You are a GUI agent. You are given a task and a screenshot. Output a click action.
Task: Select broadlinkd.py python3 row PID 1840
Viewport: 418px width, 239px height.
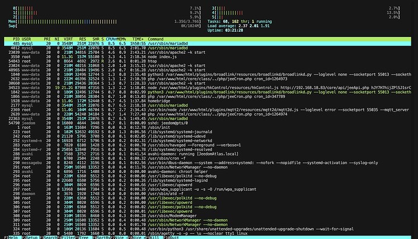click(207, 74)
